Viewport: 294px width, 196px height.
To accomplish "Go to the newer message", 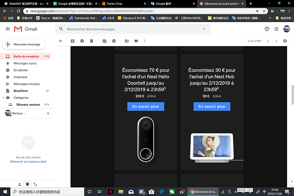I will point(268,41).
